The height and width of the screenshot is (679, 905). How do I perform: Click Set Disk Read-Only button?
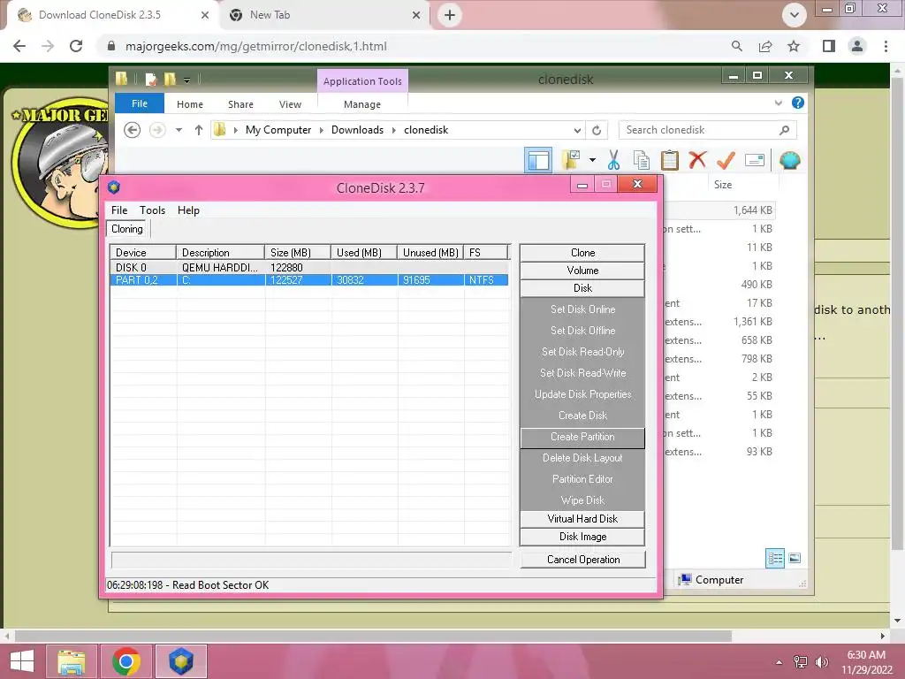pyautogui.click(x=582, y=352)
